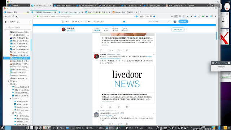Open a new Firefox tab with plus button
Image resolution: width=231 pixels, height=130 pixels.
[140, 12]
